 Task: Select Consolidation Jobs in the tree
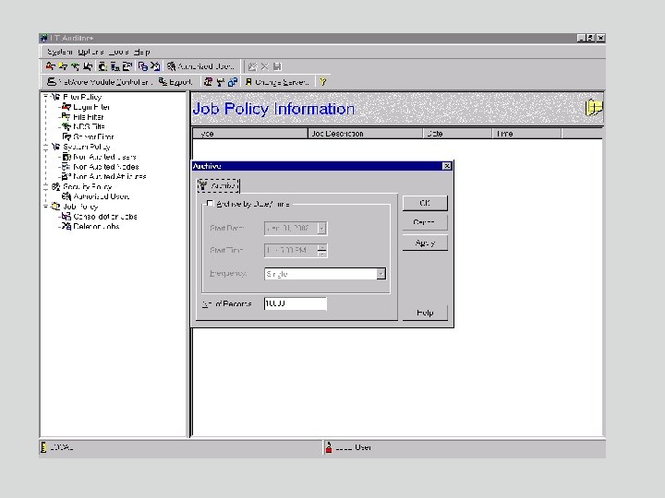[x=104, y=217]
